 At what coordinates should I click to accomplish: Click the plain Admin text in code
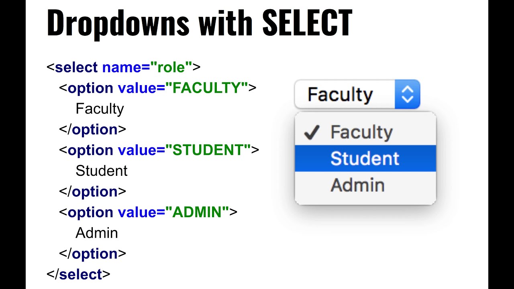(97, 233)
